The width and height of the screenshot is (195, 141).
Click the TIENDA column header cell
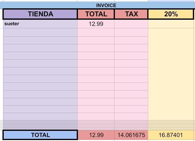(x=40, y=14)
